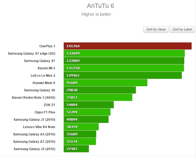Click the score value 35134
Image resolution: width=196 pixels, height=158 pixels.
tap(72, 141)
